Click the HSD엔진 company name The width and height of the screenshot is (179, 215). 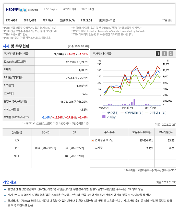[12, 10]
